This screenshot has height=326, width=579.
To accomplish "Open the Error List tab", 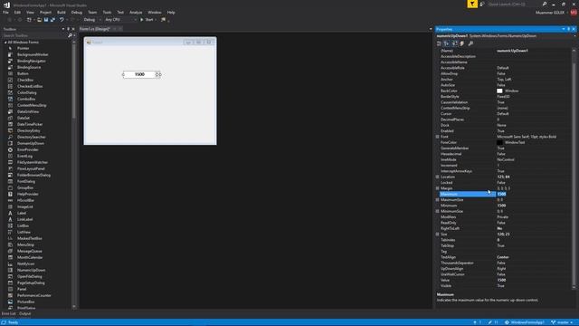I will point(8,313).
